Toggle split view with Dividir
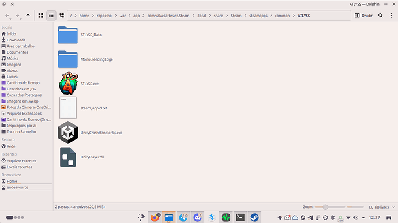398x223 pixels. tap(363, 16)
